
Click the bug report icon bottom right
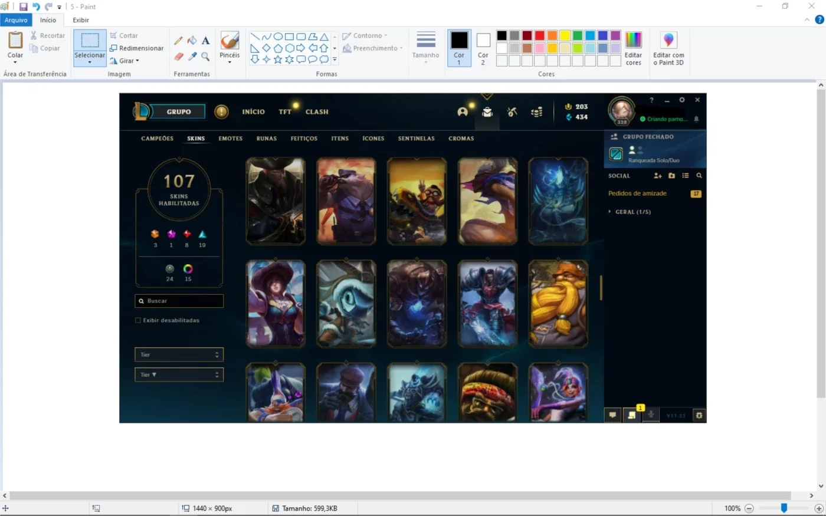pos(699,415)
